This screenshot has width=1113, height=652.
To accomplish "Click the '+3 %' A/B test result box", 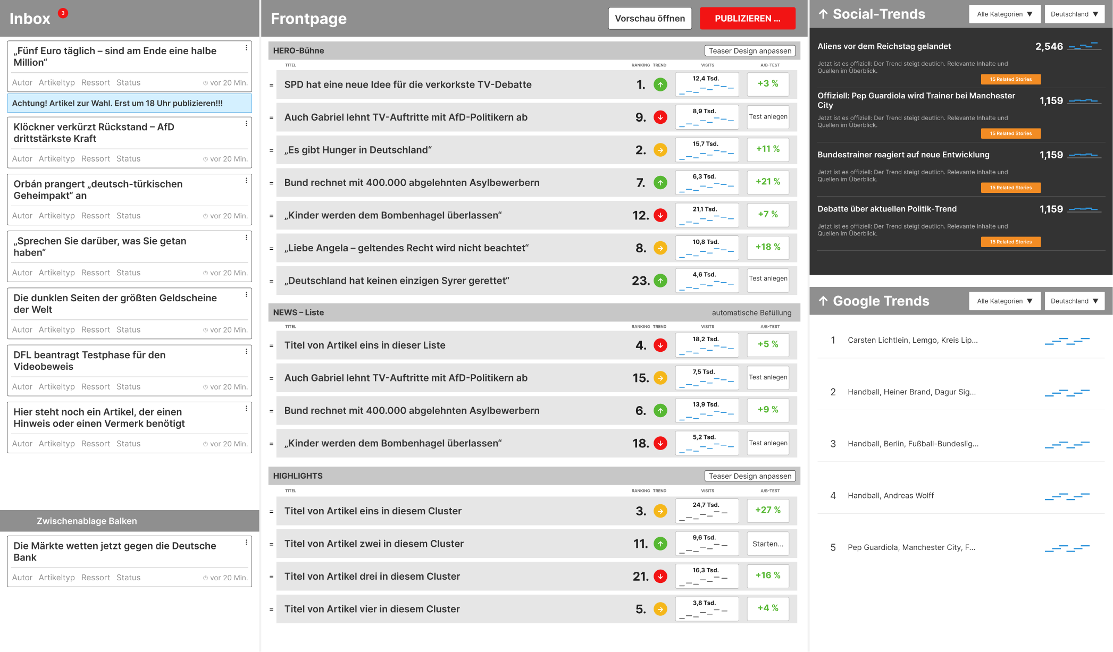I will click(x=768, y=84).
